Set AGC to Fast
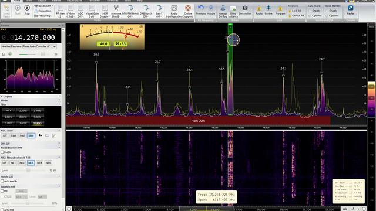This screenshot has height=211, width=376. [x=14, y=135]
